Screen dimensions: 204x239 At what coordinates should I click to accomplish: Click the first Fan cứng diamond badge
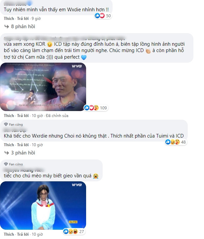(x=6, y=124)
